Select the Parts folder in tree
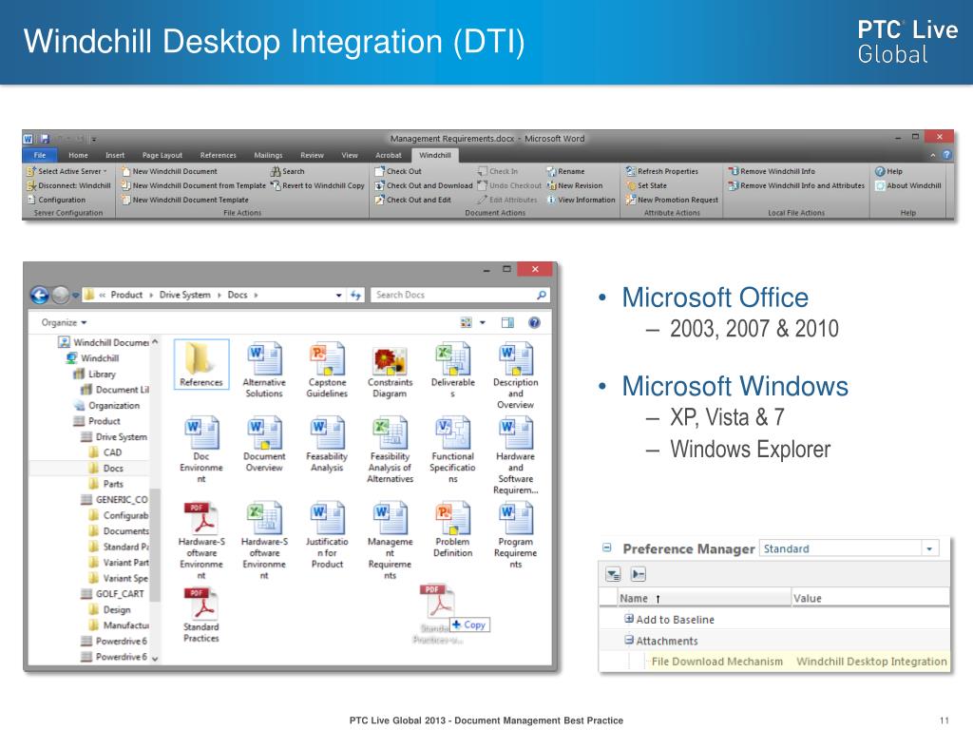The width and height of the screenshot is (973, 730). 106,484
